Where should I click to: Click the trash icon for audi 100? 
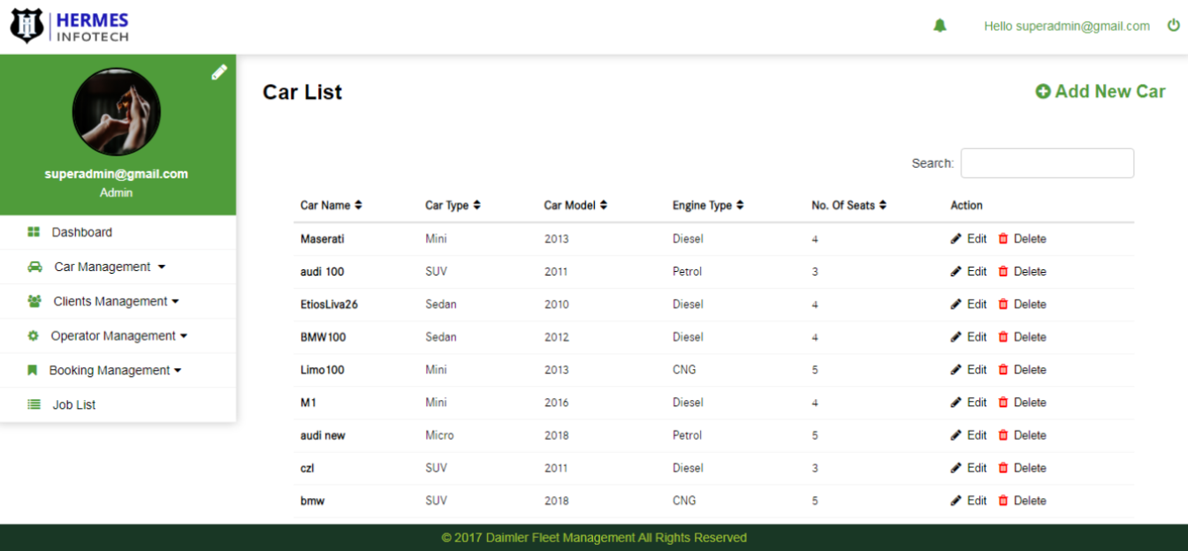tap(1002, 271)
